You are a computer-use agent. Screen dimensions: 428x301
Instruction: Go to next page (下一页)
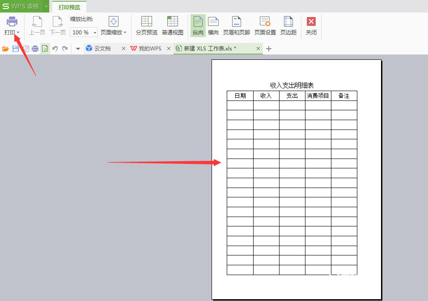(x=58, y=26)
